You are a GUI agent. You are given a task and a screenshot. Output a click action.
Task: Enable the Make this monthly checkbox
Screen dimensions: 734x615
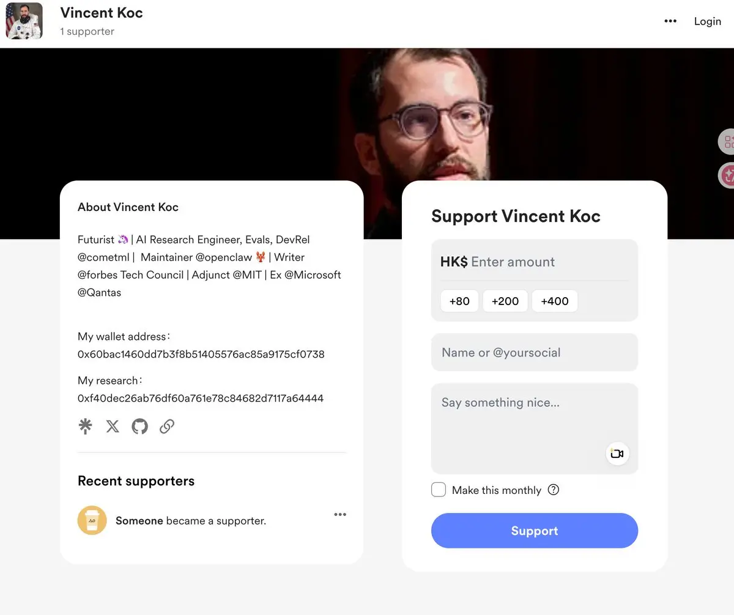(439, 490)
